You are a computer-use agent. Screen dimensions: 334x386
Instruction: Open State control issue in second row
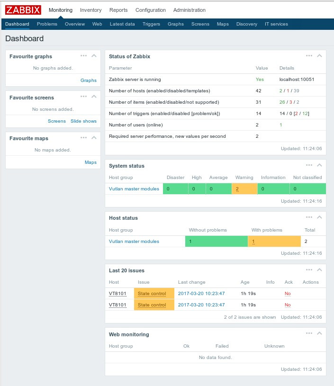pos(152,305)
